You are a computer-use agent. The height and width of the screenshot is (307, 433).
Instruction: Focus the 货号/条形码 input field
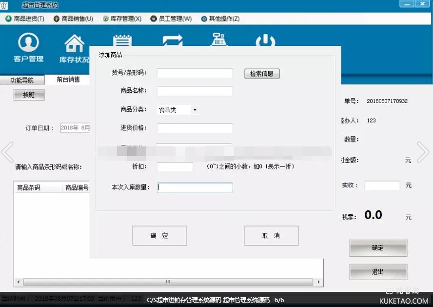(195, 73)
